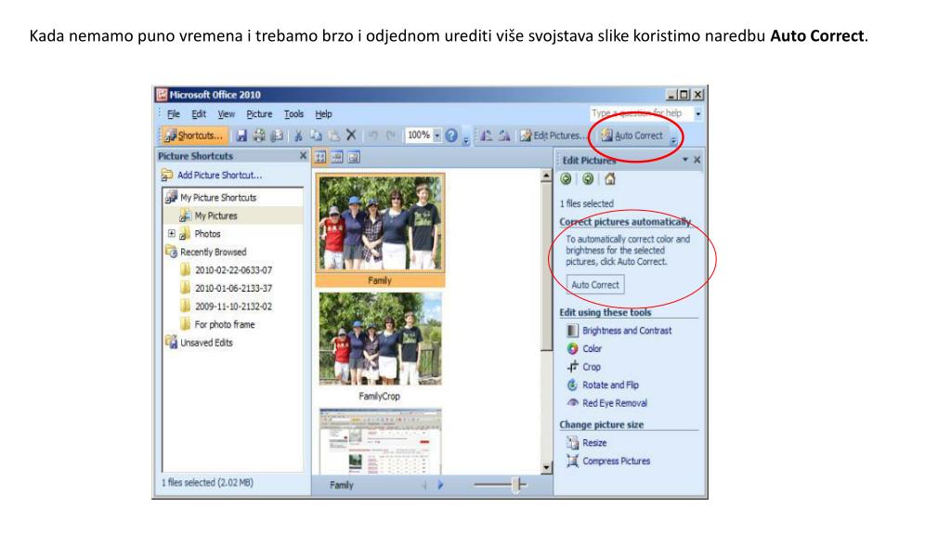This screenshot has height=535, width=951.
Task: Click the previous picture arrow
Action: coord(423,485)
